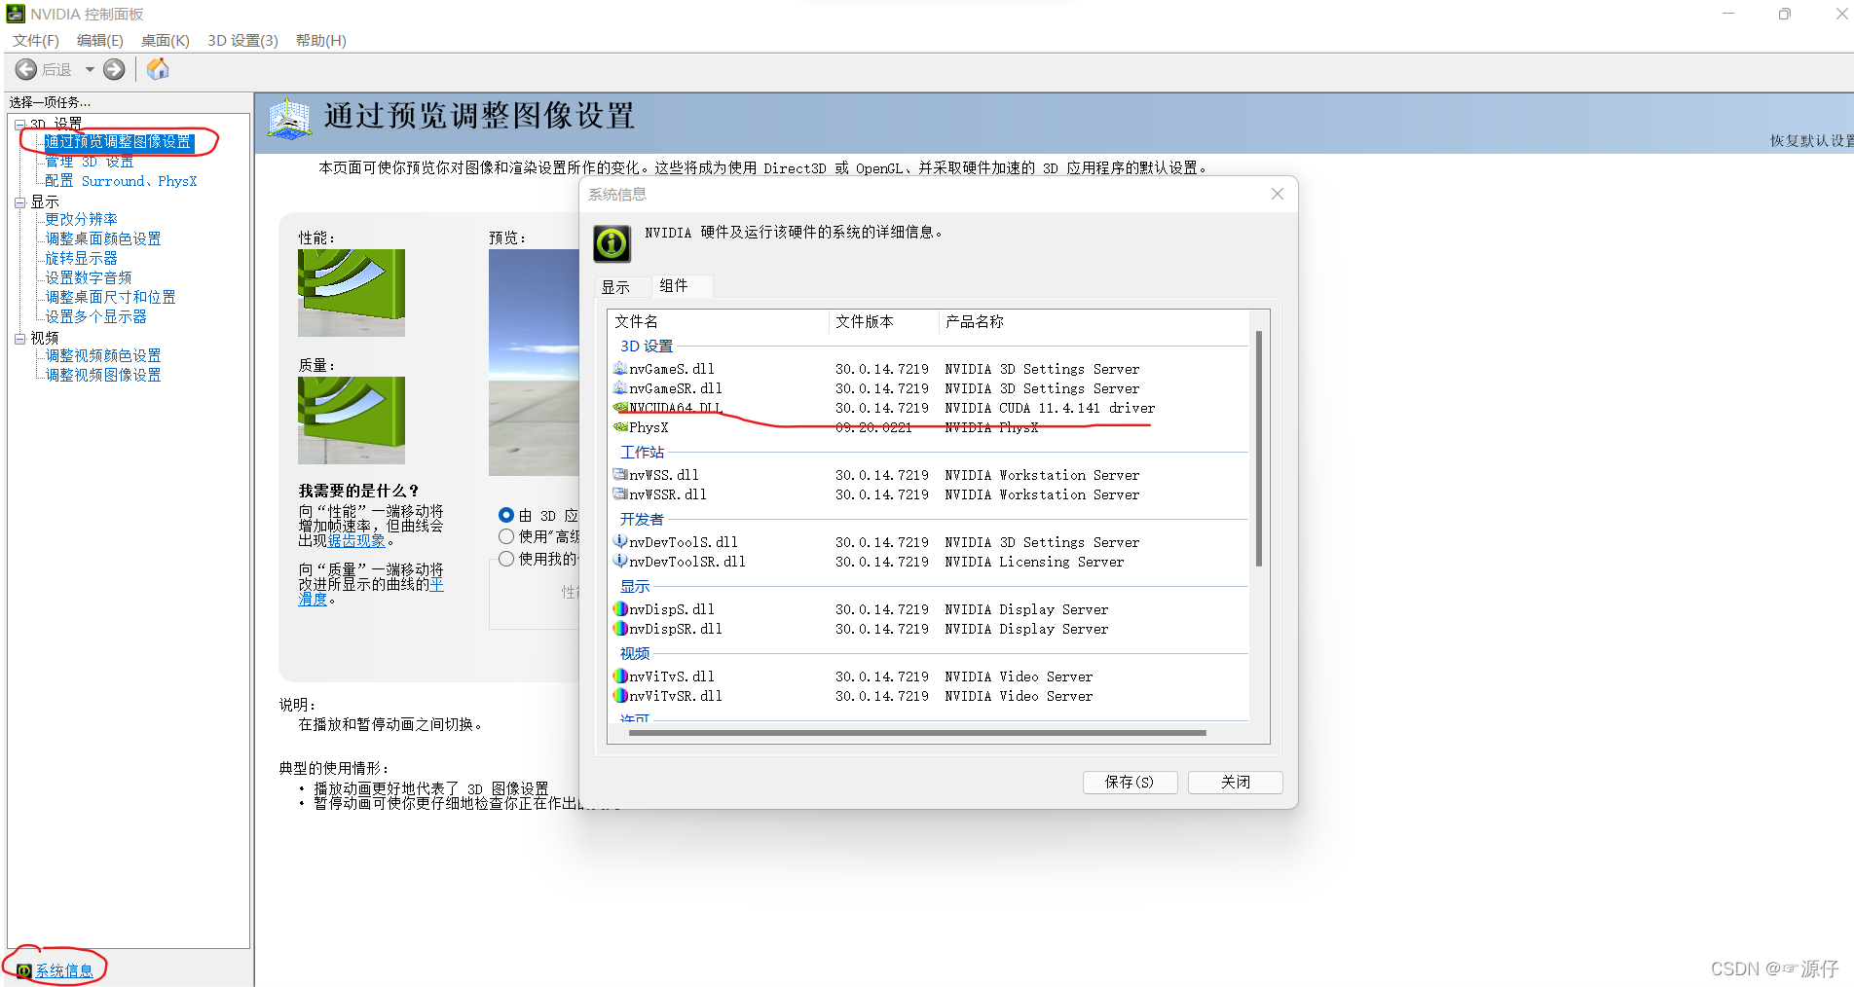Screen dimensions: 1854x987
Task: Open the 帮助(H) menu
Action: pyautogui.click(x=321, y=40)
